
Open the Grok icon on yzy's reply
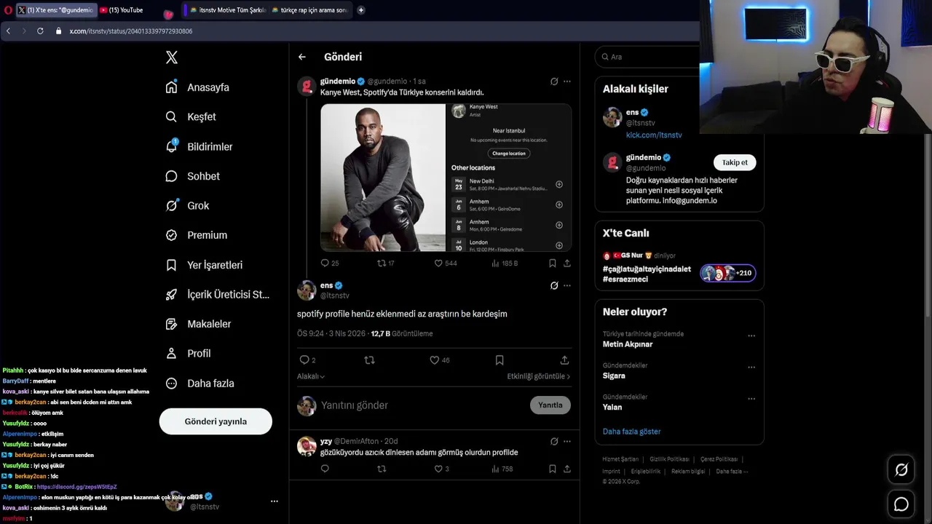click(x=554, y=441)
